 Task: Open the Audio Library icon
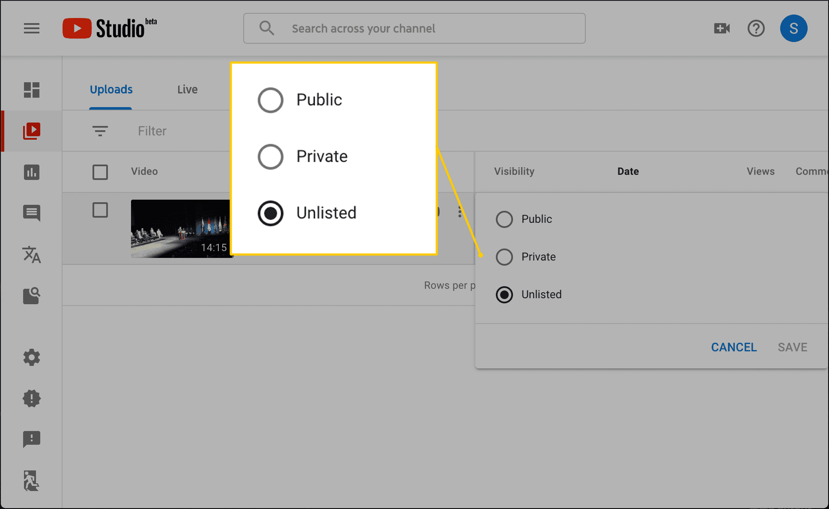pos(33,295)
